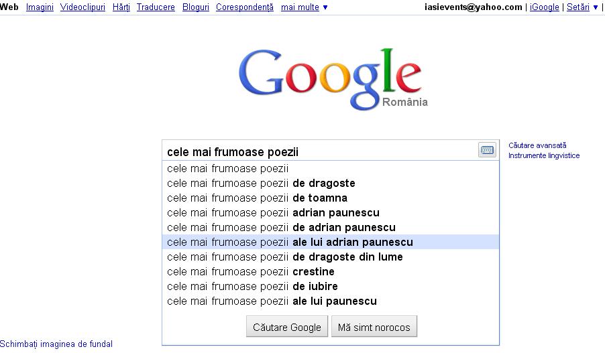Click into the Google search text field
605x353 pixels.
click(319, 151)
